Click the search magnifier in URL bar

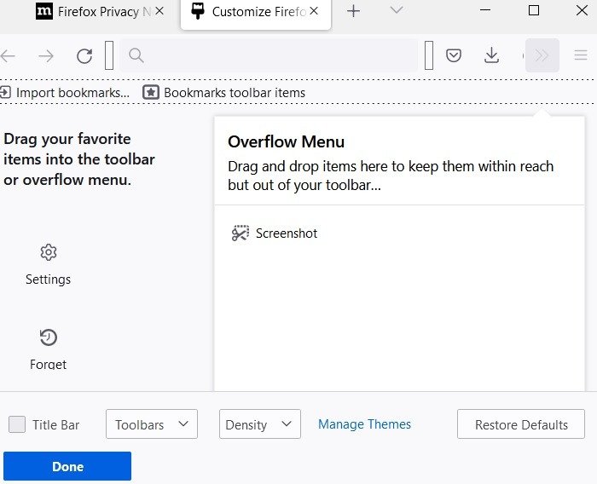point(136,55)
